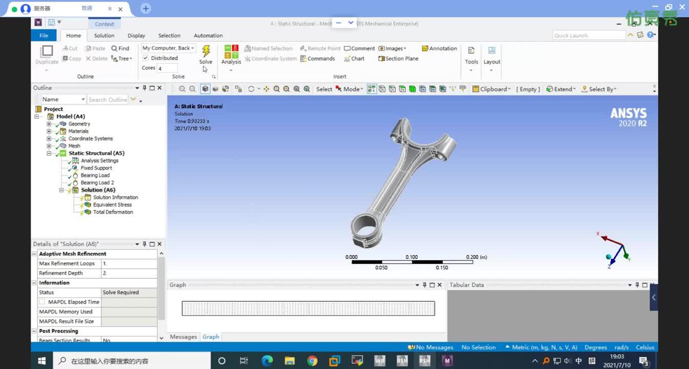Launch Microsoft Edge from the taskbar
The height and width of the screenshot is (369, 689).
tap(267, 361)
